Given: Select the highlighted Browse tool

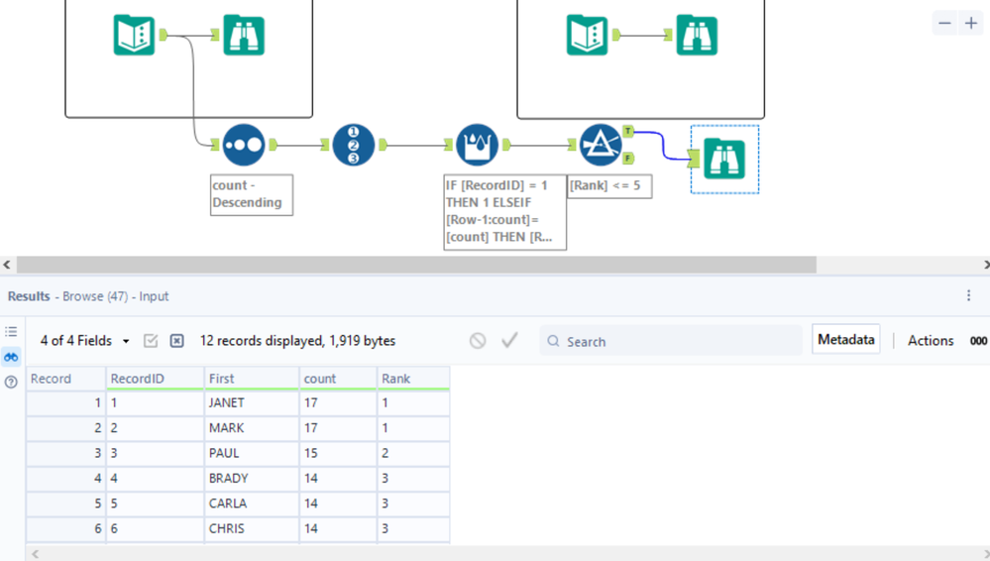Looking at the screenshot, I should click(x=724, y=160).
